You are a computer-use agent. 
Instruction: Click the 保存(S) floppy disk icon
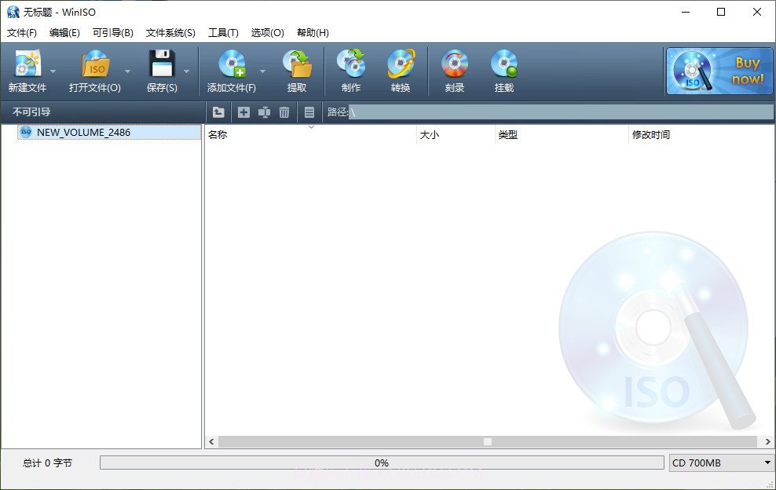coord(162,65)
